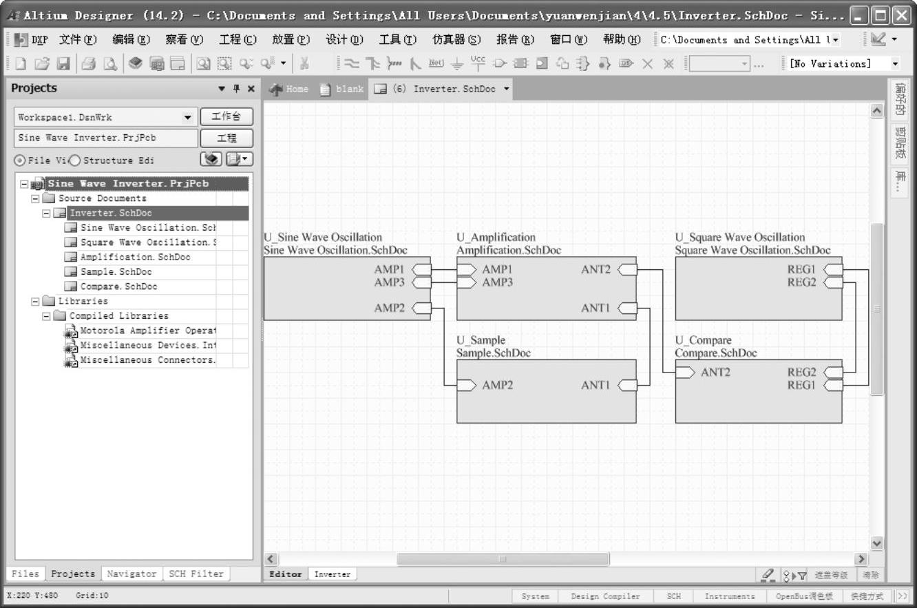Select Sample.SchDoc in the project tree
This screenshot has width=917, height=608.
(x=116, y=272)
